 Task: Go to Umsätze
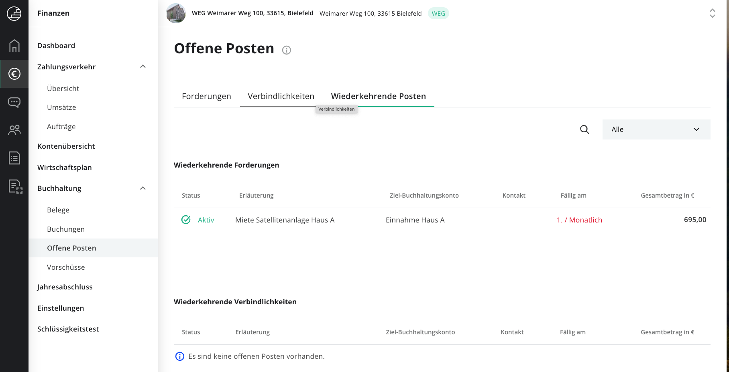tap(61, 107)
